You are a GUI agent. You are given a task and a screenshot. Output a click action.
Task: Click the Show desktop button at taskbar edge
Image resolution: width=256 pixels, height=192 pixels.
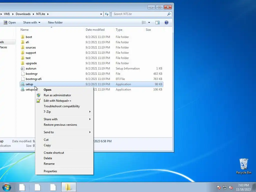click(x=254, y=187)
